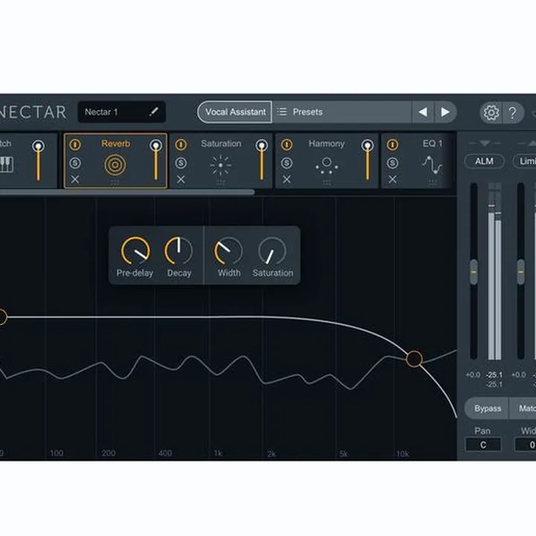Viewport: 536px width, 536px height.
Task: Toggle power on the Harmony module
Action: pos(287,144)
